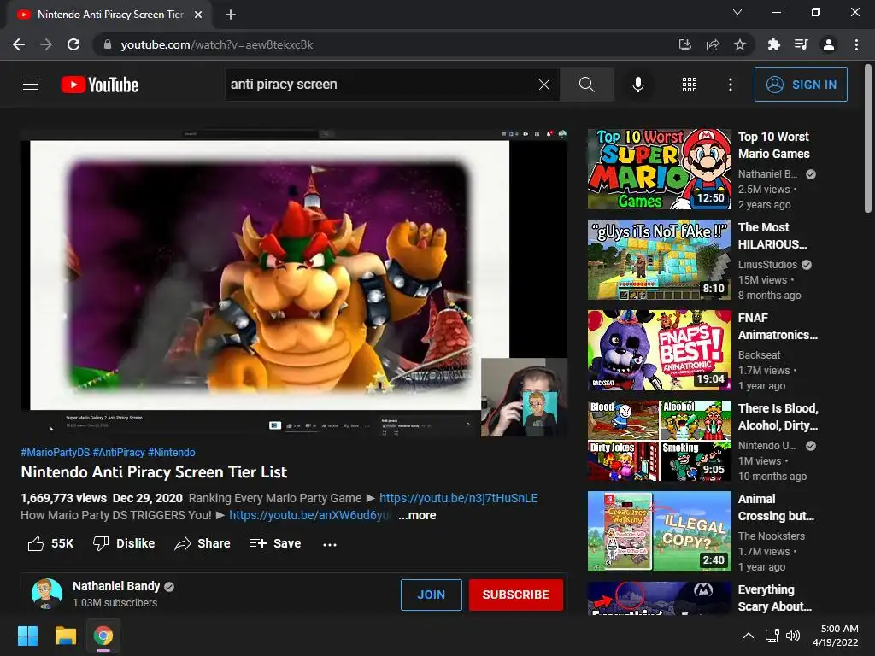Go to YouTube home via logo
The image size is (875, 656).
click(100, 85)
